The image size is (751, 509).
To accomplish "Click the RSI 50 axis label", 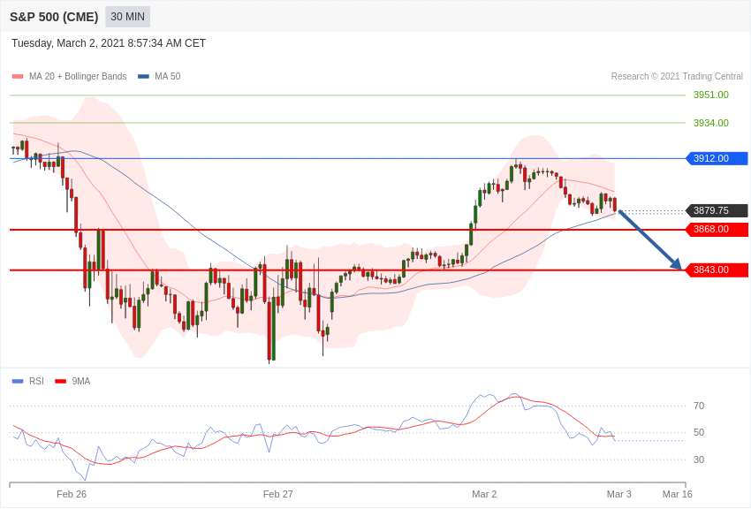I will pyautogui.click(x=699, y=432).
